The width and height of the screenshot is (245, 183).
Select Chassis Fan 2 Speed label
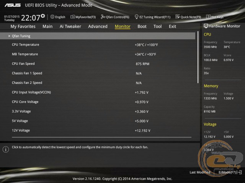[27, 83]
